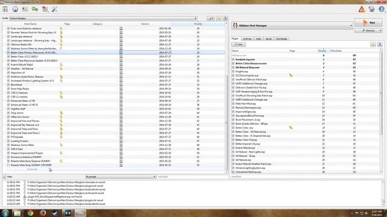The image size is (387, 217).
Task: Uncheck the Oblivion Realm HD mod
Action: tap(8, 45)
